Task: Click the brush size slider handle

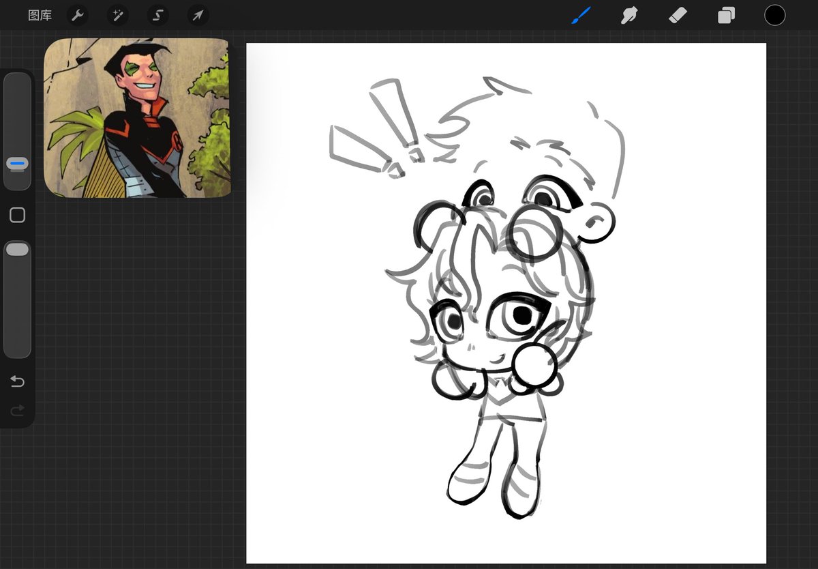Action: 17,164
